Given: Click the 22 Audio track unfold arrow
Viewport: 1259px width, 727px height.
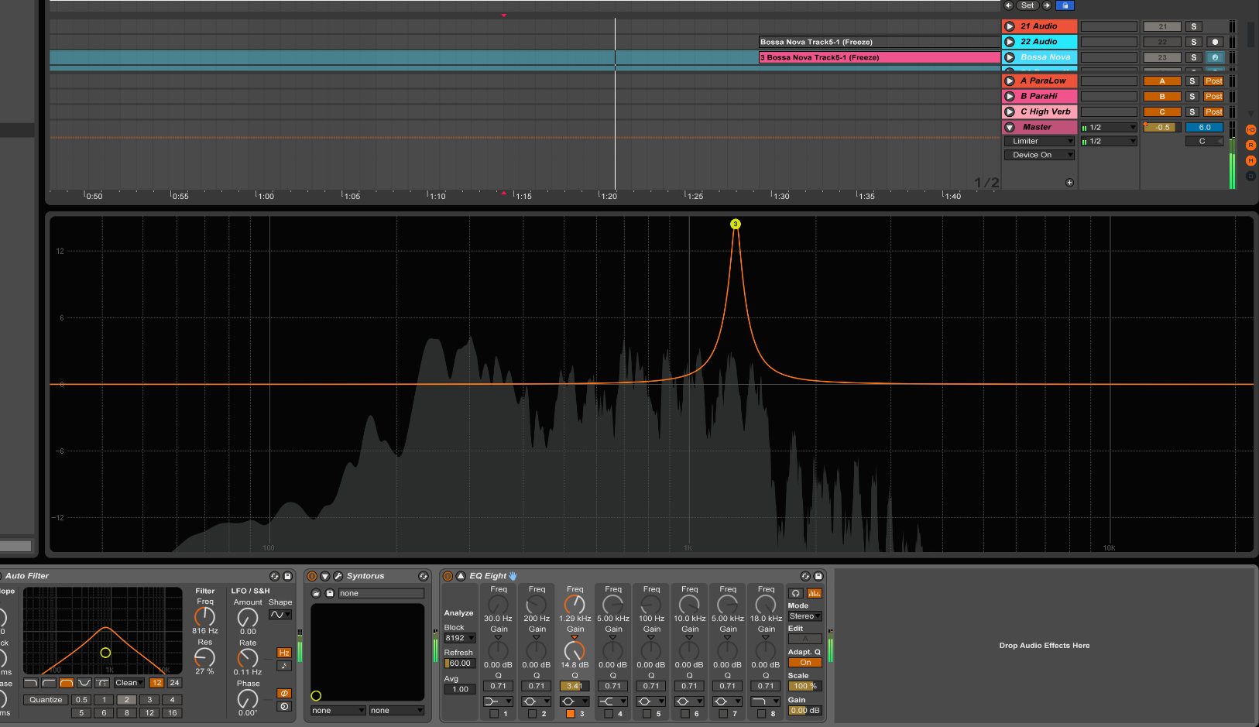Looking at the screenshot, I should coord(1010,42).
